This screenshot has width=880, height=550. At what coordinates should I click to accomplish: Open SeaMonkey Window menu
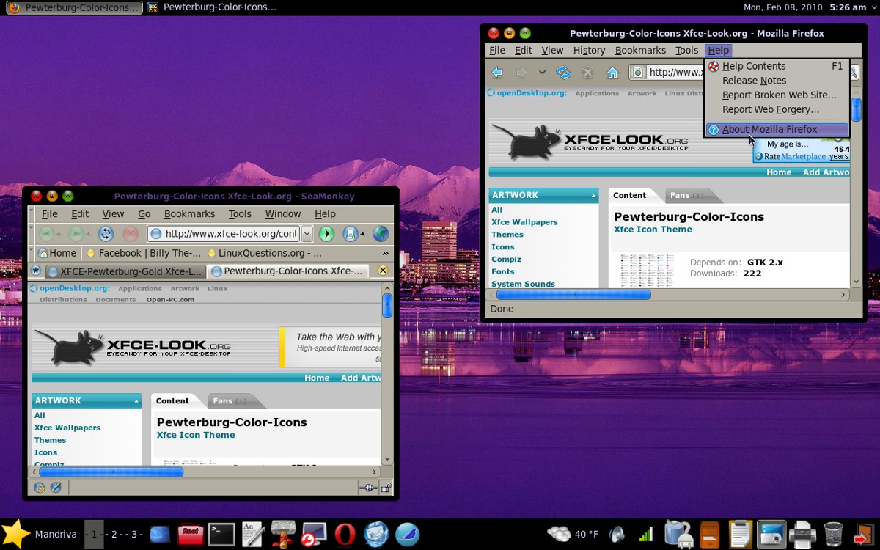pyautogui.click(x=283, y=214)
